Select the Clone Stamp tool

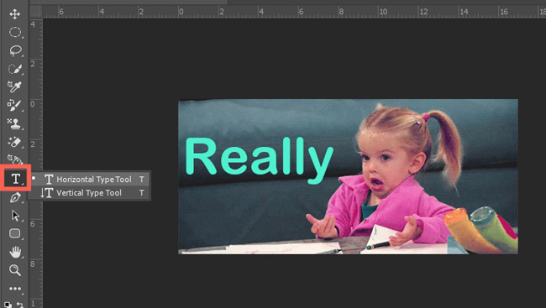click(x=14, y=123)
